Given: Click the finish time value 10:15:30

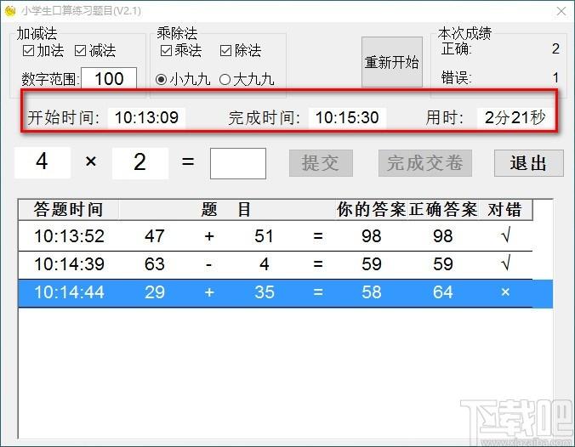Looking at the screenshot, I should pyautogui.click(x=347, y=117).
